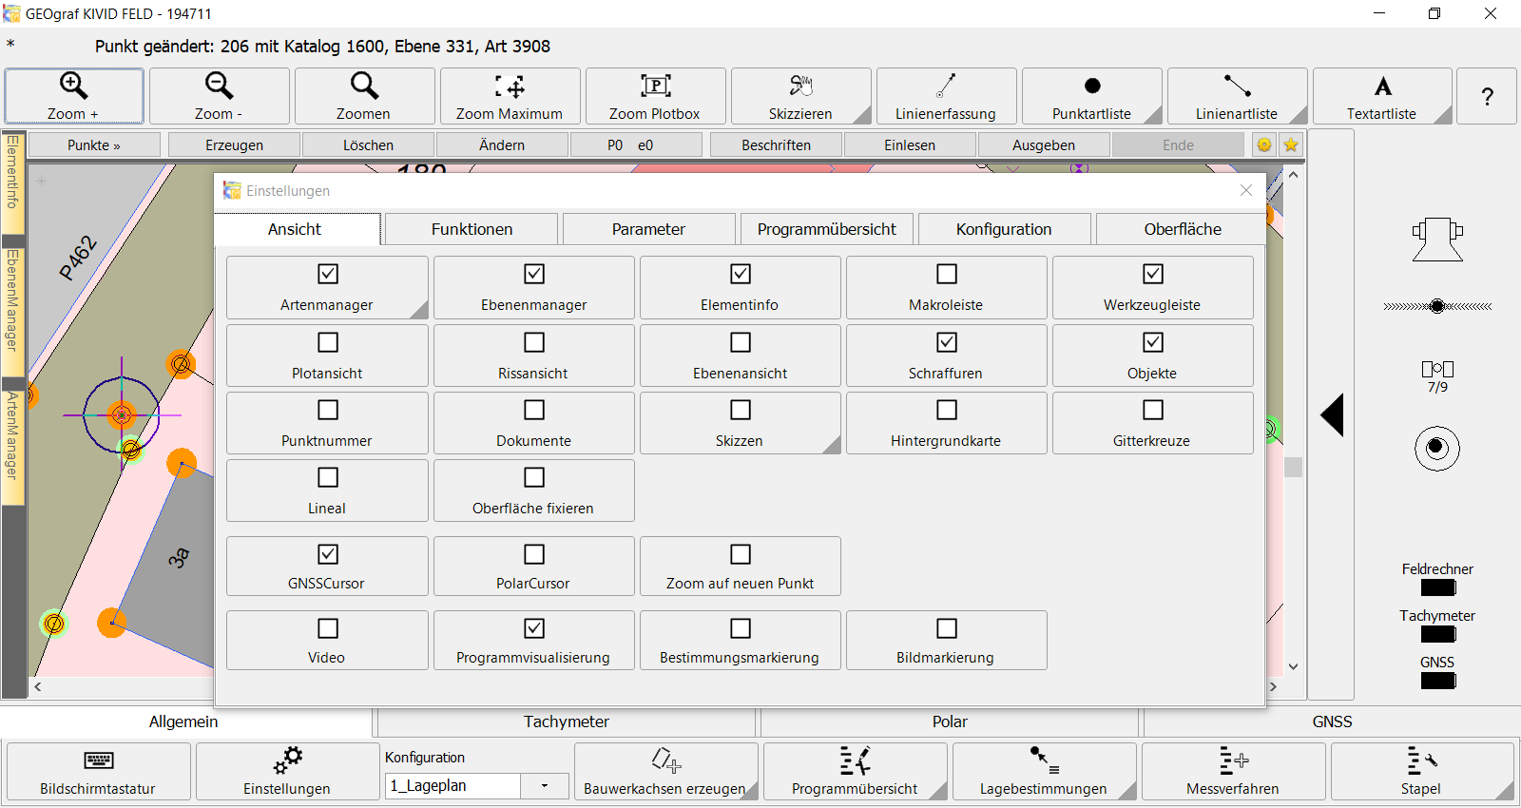The width and height of the screenshot is (1521, 808).
Task: Enable the Makroleiste checkbox
Action: (947, 275)
